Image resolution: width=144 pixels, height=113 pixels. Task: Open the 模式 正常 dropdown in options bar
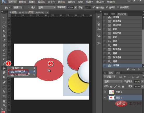[x=47, y=8]
